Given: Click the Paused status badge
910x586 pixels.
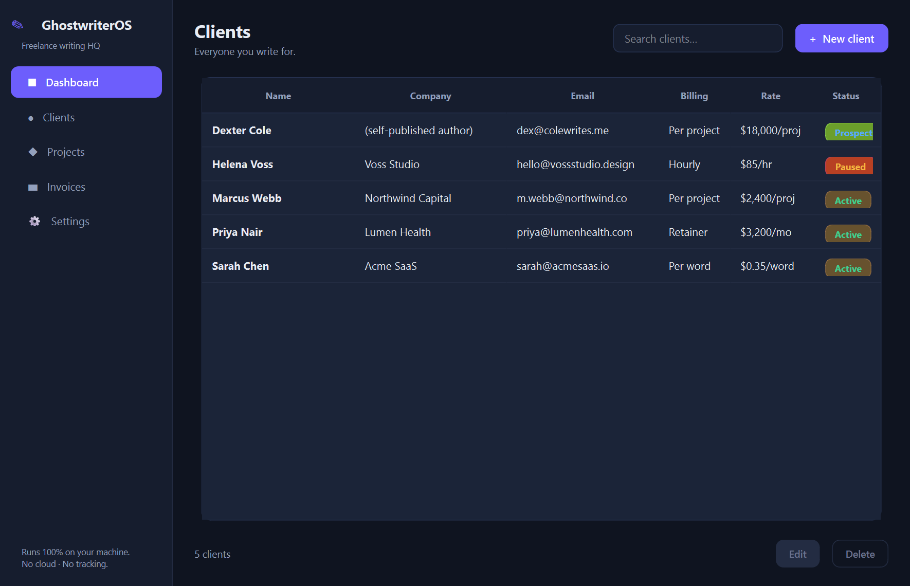Looking at the screenshot, I should [849, 166].
